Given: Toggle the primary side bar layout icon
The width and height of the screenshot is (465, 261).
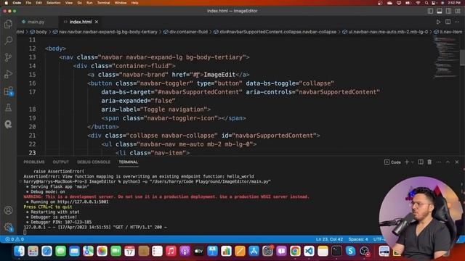Looking at the screenshot, I should click(430, 11).
